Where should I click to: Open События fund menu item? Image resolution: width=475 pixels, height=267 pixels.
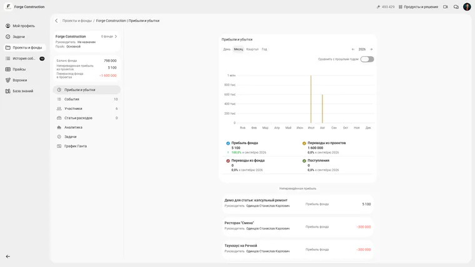point(87,99)
